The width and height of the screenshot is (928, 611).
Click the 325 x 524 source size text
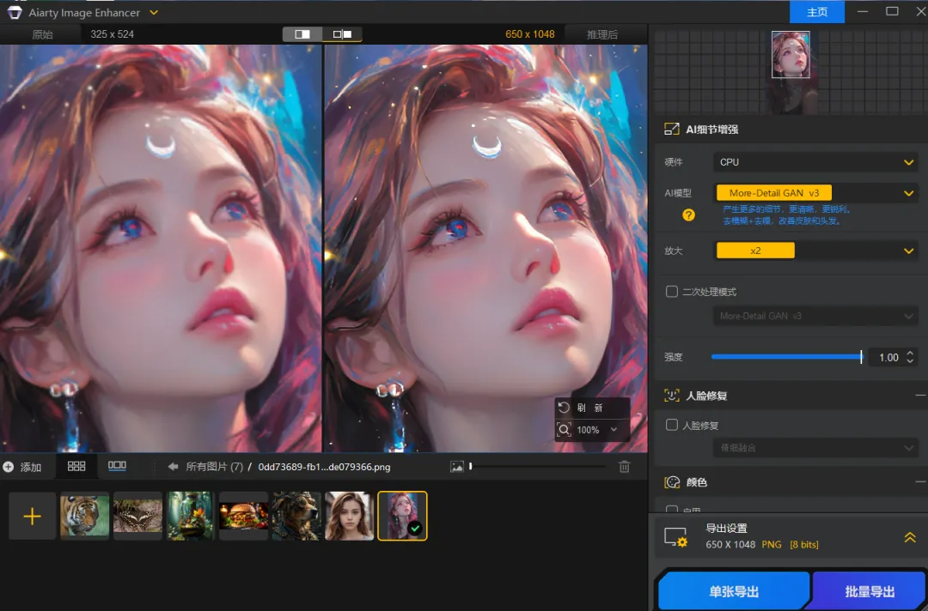coord(112,34)
